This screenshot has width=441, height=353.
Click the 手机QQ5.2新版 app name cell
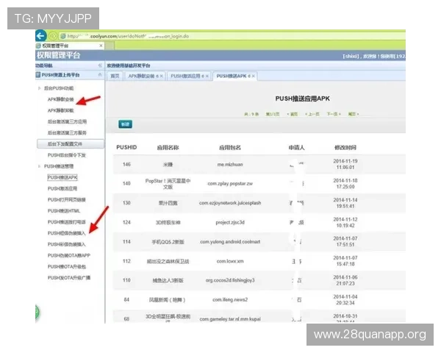click(168, 242)
